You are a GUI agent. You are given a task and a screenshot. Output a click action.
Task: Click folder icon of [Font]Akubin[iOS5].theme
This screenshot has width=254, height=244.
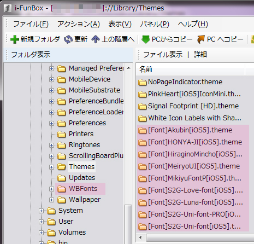tap(143, 130)
